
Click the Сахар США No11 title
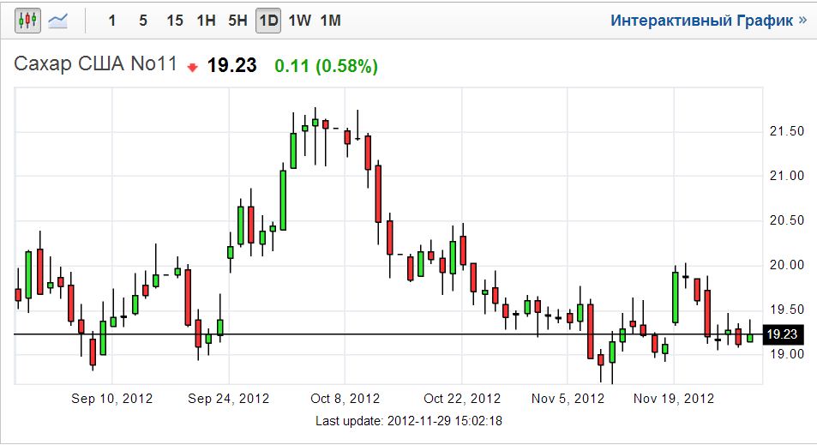96,64
